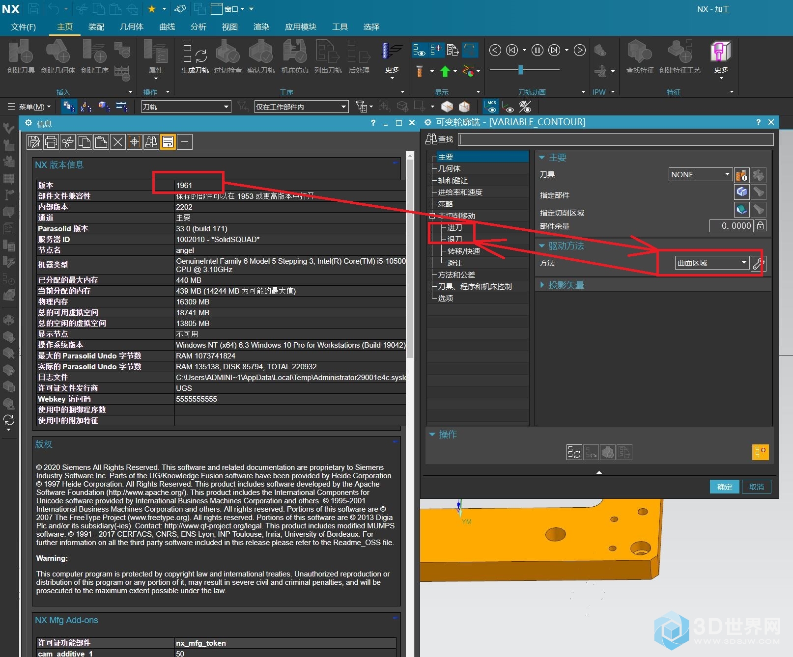Click binoculars find icon in Info toolbar
Viewport: 793px width, 657px height.
click(x=151, y=142)
